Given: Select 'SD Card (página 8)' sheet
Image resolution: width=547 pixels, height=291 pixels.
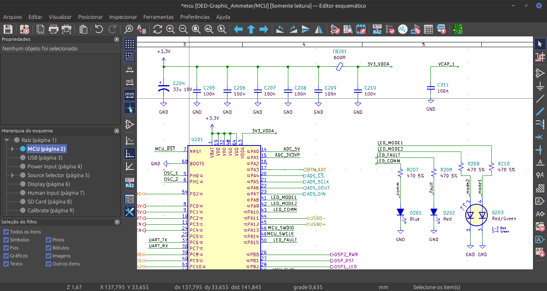Looking at the screenshot, I should 49,202.
